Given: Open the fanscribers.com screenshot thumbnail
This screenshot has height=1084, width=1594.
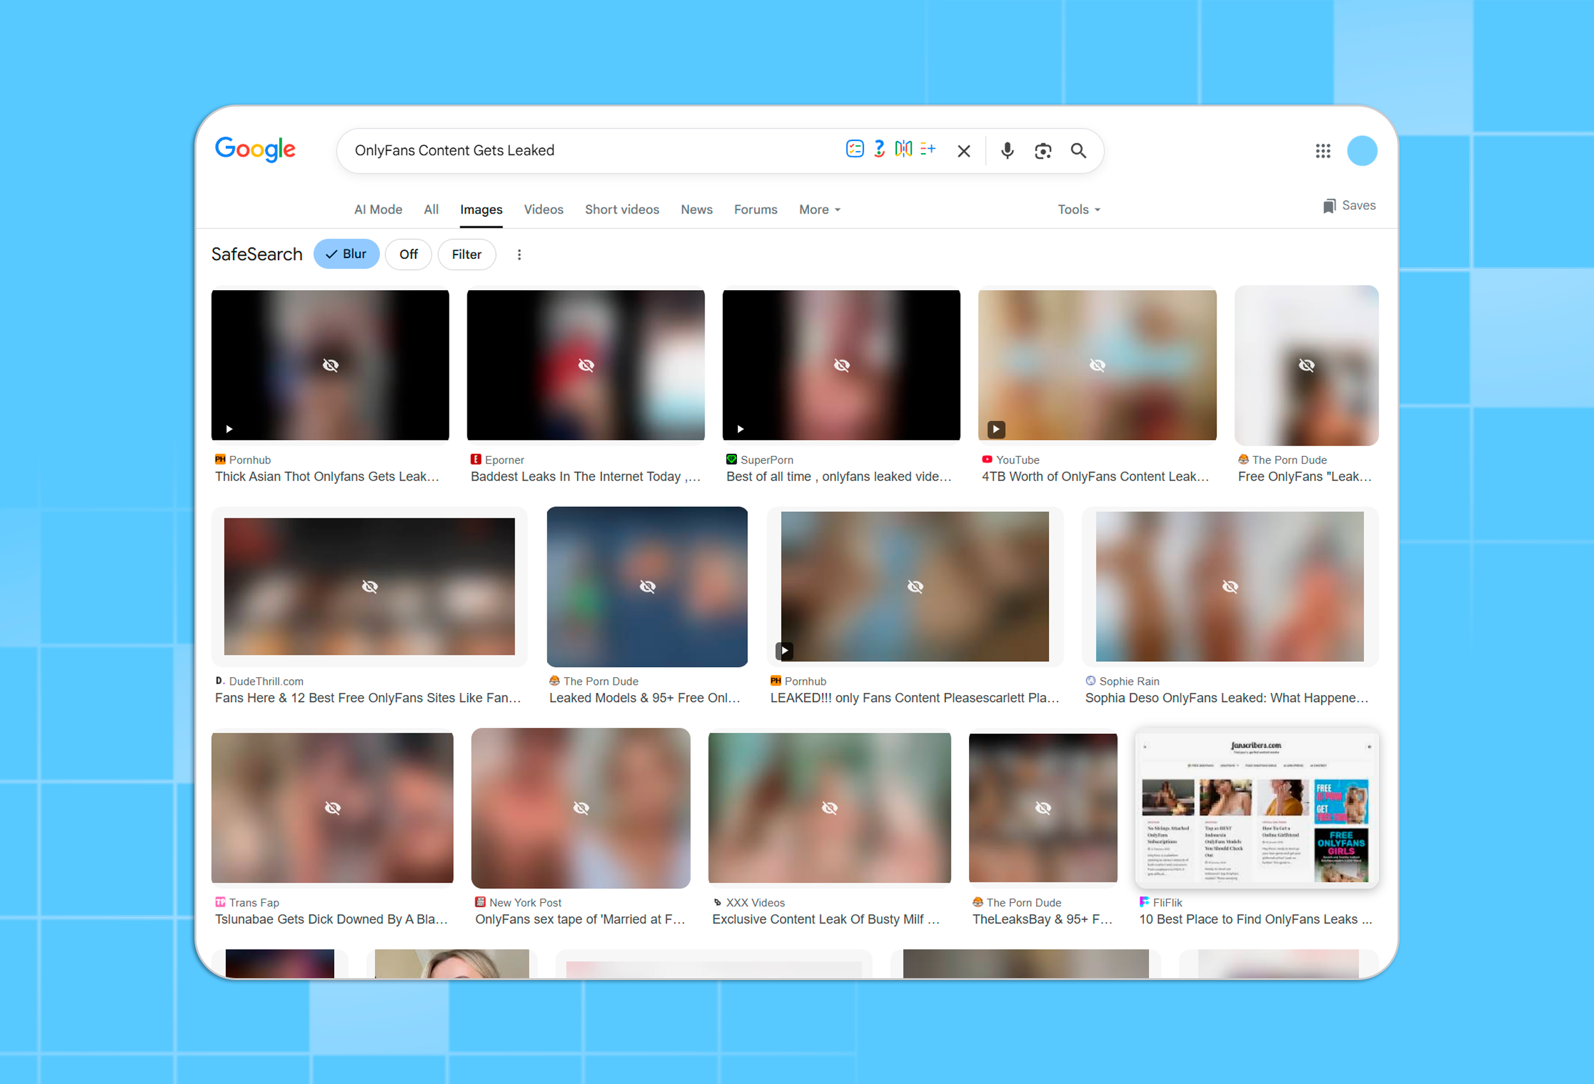Looking at the screenshot, I should click(1256, 808).
